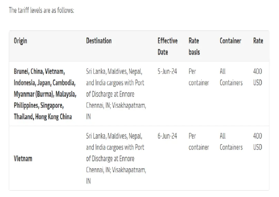The height and width of the screenshot is (197, 279).
Task: Select the Container column header
Action: (230, 41)
